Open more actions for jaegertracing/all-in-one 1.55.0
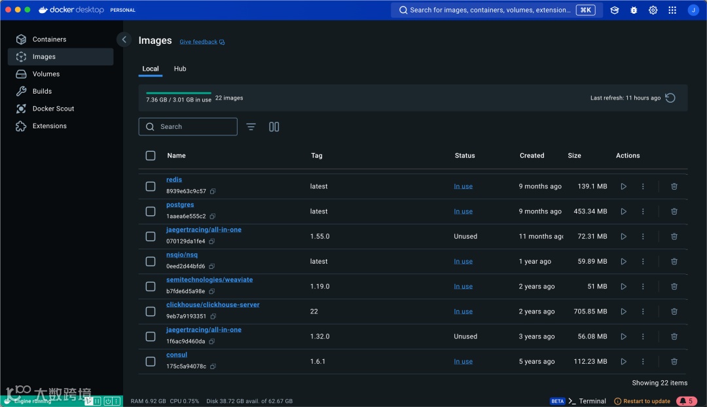The width and height of the screenshot is (707, 407). pos(643,236)
